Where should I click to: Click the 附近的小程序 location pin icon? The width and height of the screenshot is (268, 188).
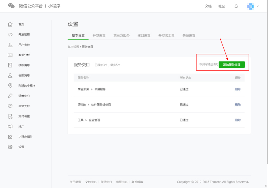pyautogui.click(x=10, y=86)
